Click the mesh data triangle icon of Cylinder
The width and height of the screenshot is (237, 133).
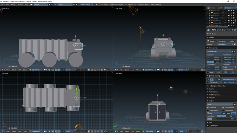(x=222, y=18)
